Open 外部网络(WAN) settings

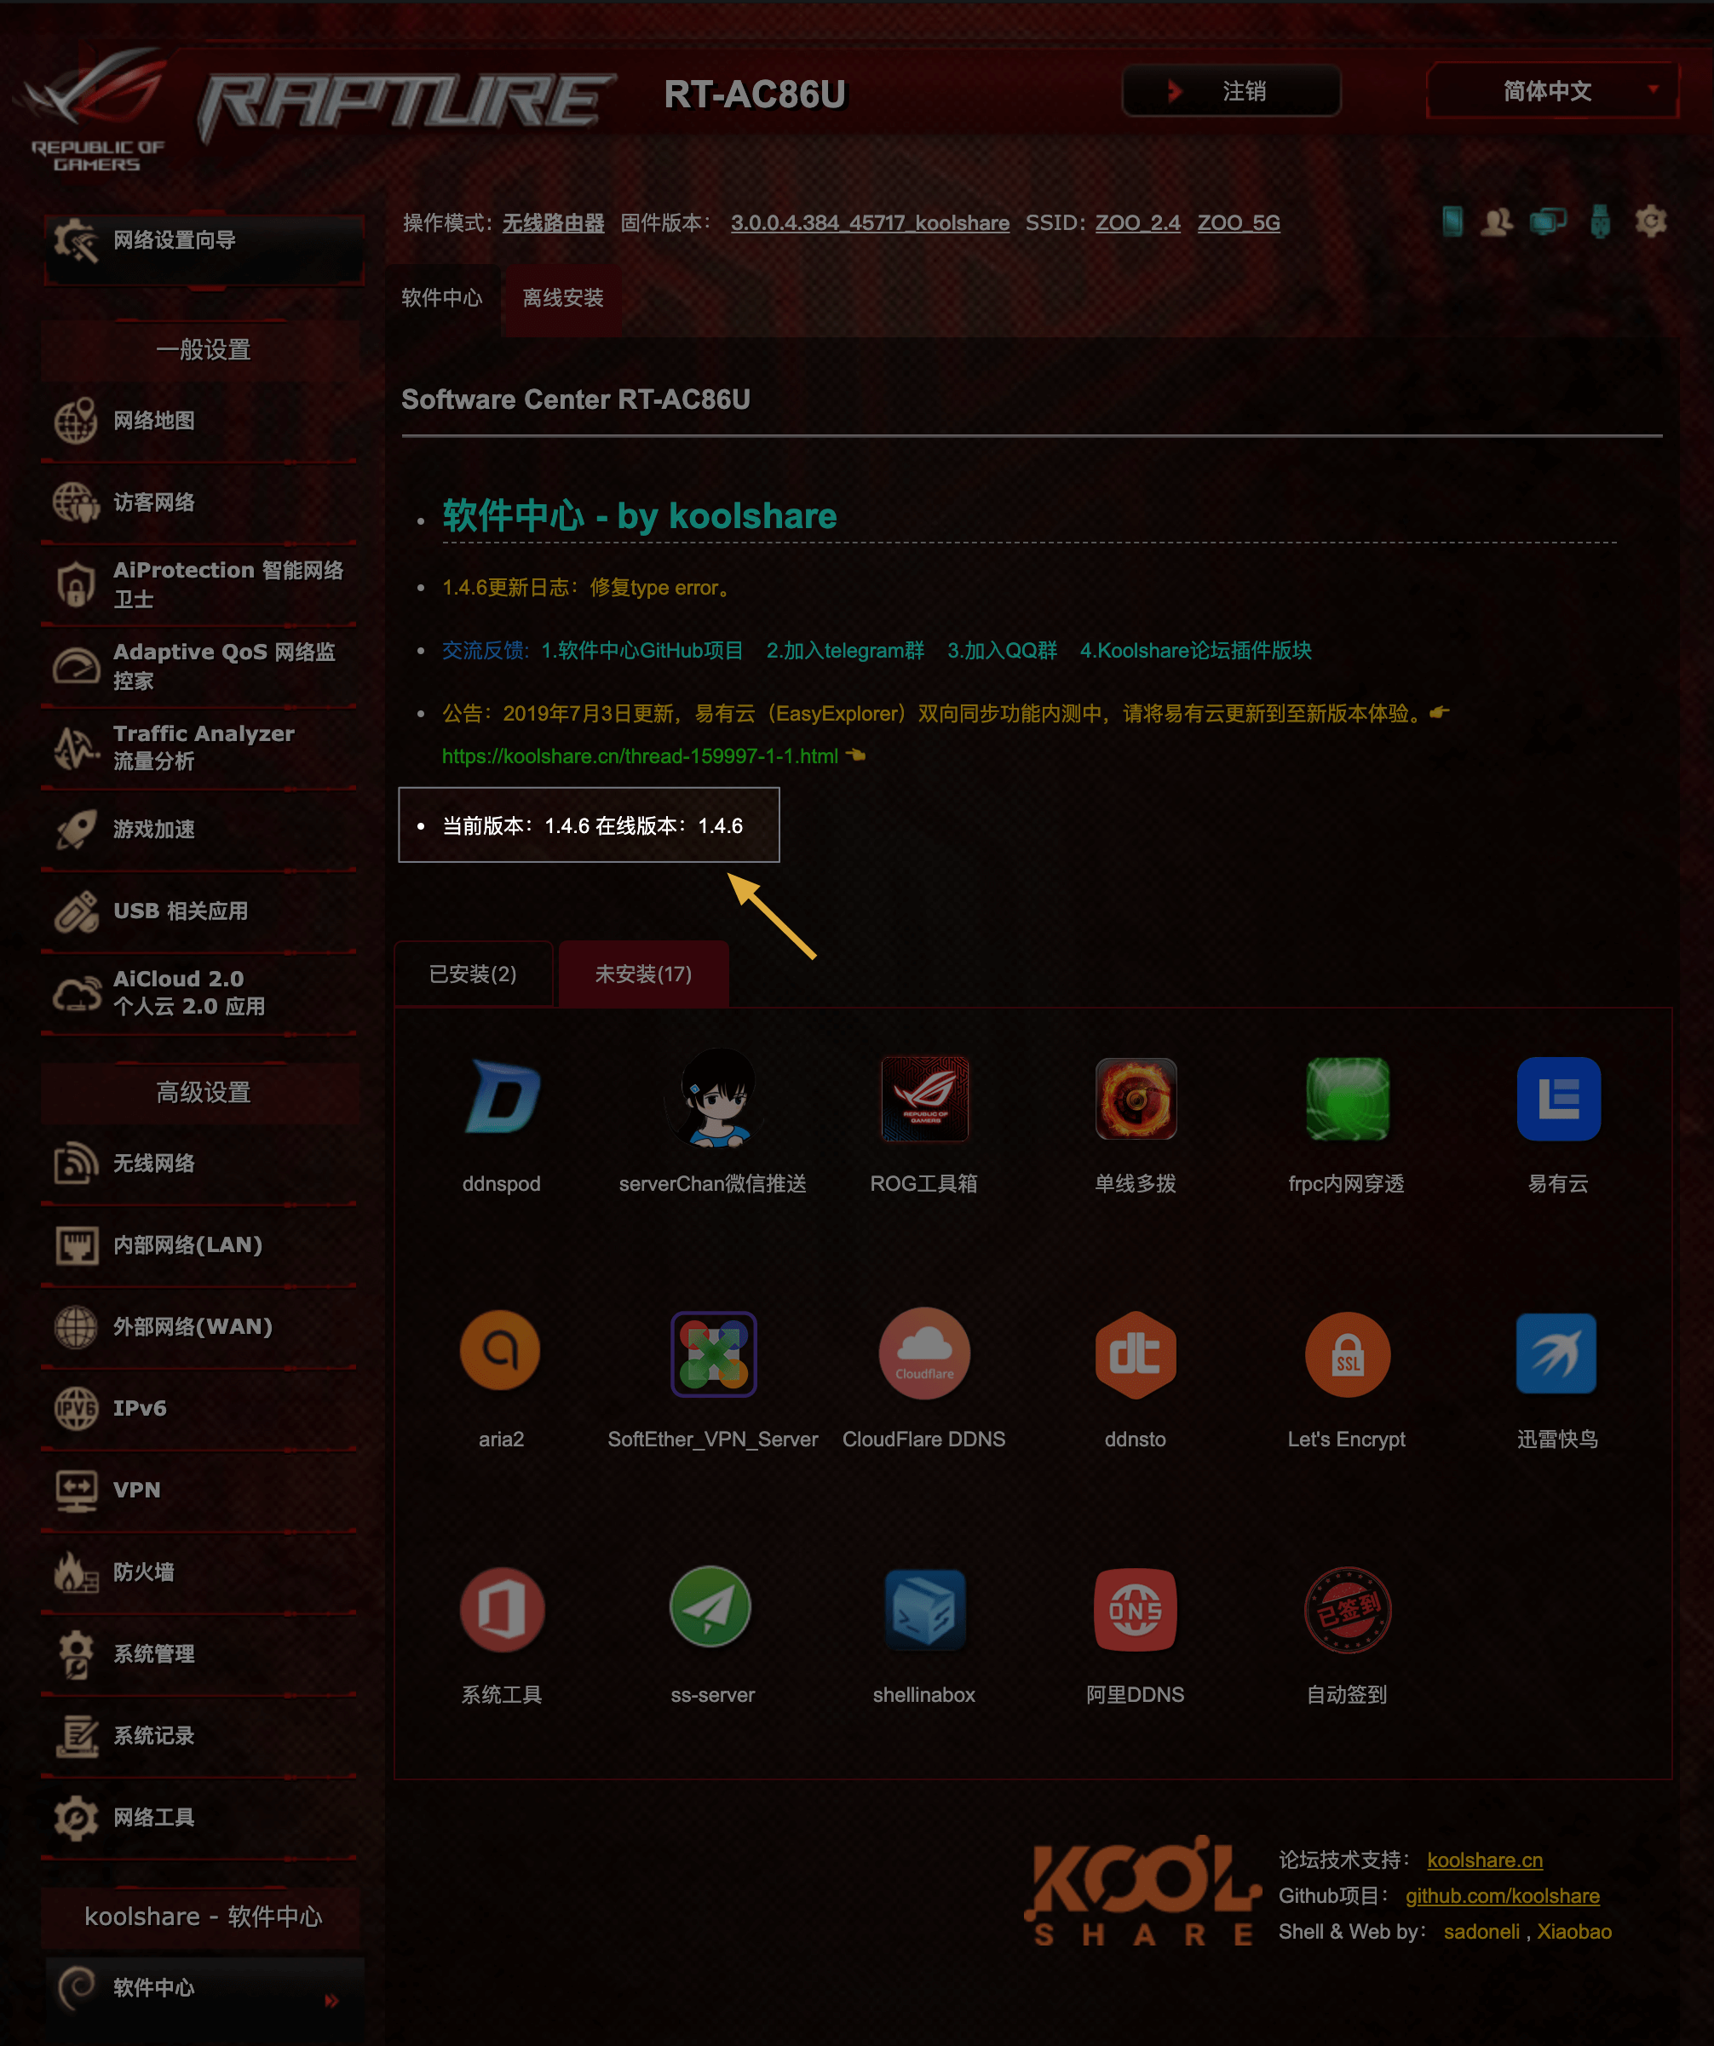pos(199,1327)
